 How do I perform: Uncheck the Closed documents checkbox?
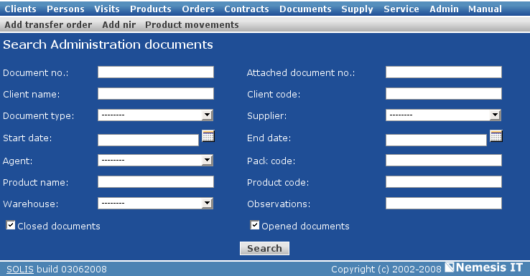pos(11,225)
